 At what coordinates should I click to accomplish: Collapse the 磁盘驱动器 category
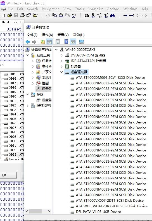pos(61,72)
